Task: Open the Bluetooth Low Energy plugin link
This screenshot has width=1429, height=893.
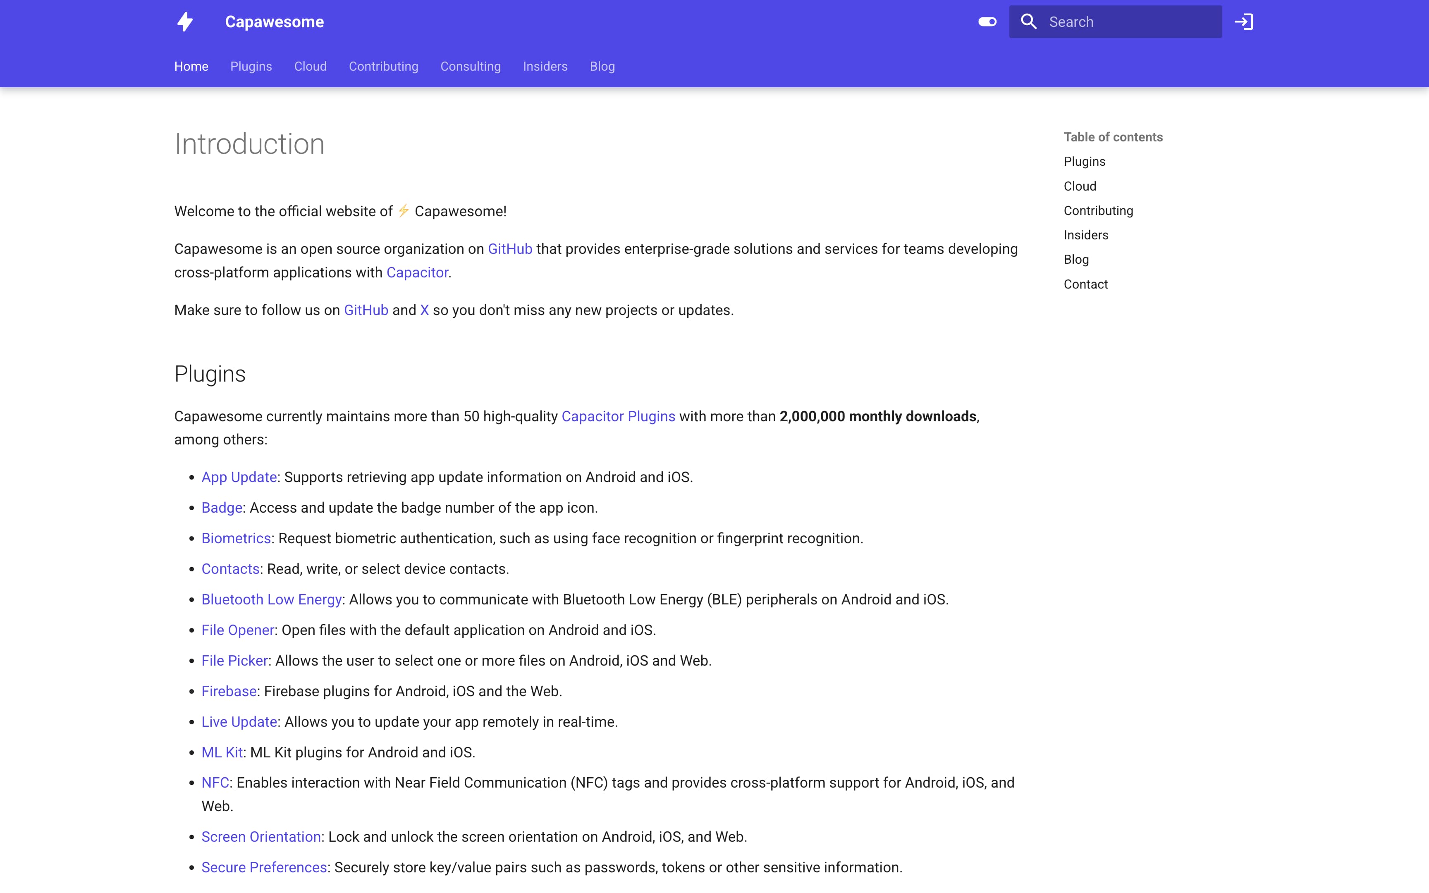Action: tap(271, 599)
